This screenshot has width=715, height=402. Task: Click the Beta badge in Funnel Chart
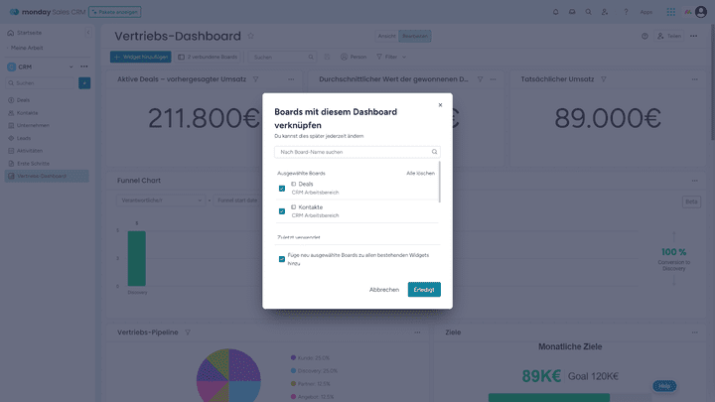click(x=691, y=201)
